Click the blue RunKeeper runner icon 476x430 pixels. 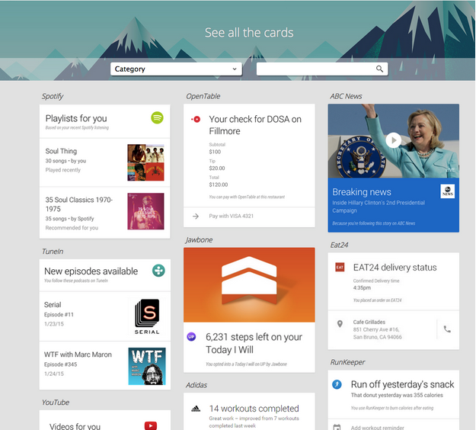tap(337, 384)
